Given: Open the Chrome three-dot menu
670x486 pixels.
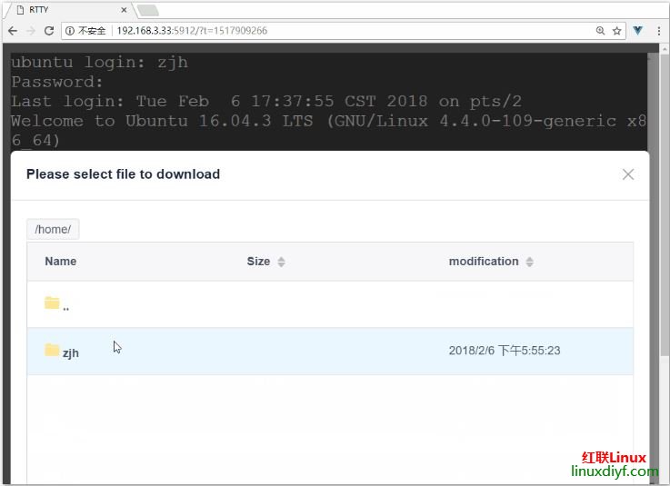Looking at the screenshot, I should 657,30.
